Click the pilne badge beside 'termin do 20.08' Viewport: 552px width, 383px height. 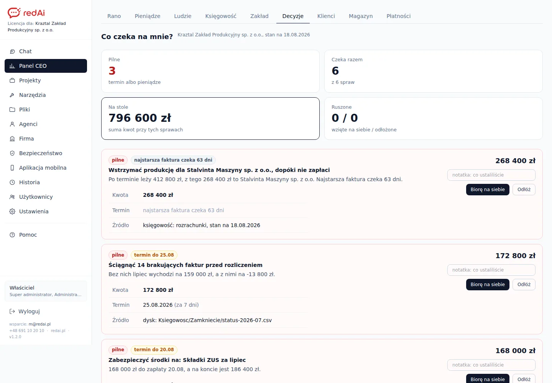pyautogui.click(x=118, y=350)
